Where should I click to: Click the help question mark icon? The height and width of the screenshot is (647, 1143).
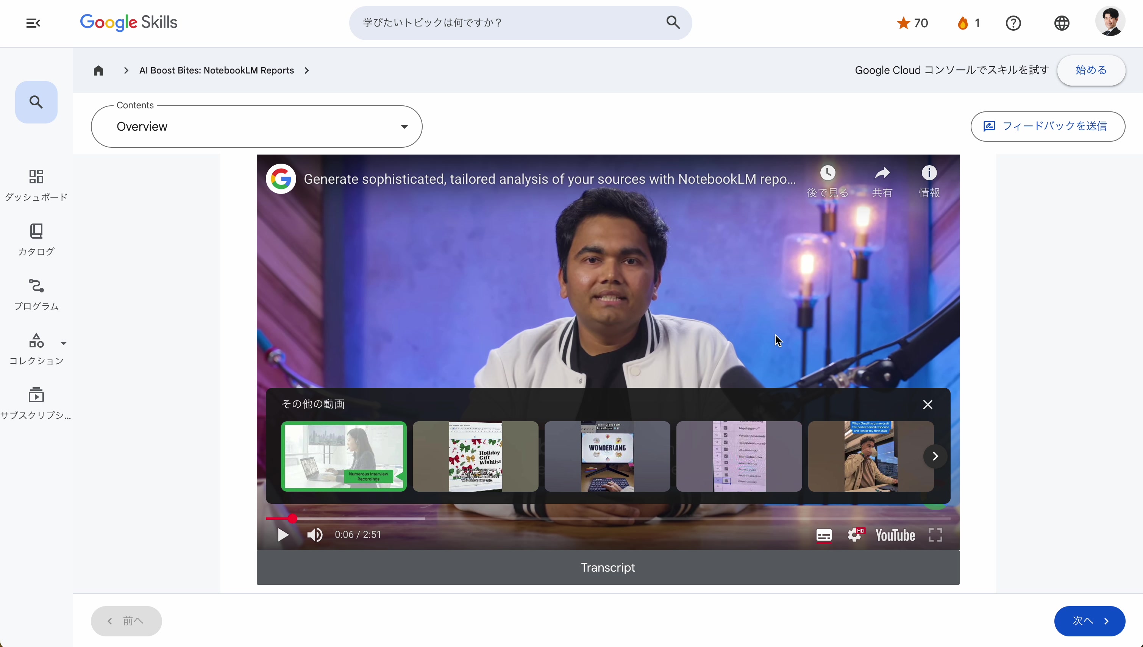[x=1013, y=23]
